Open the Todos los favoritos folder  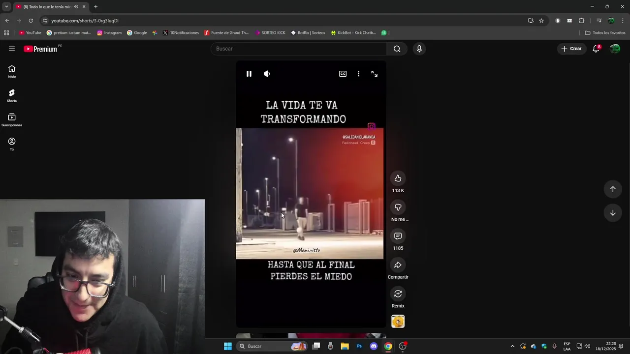click(605, 33)
